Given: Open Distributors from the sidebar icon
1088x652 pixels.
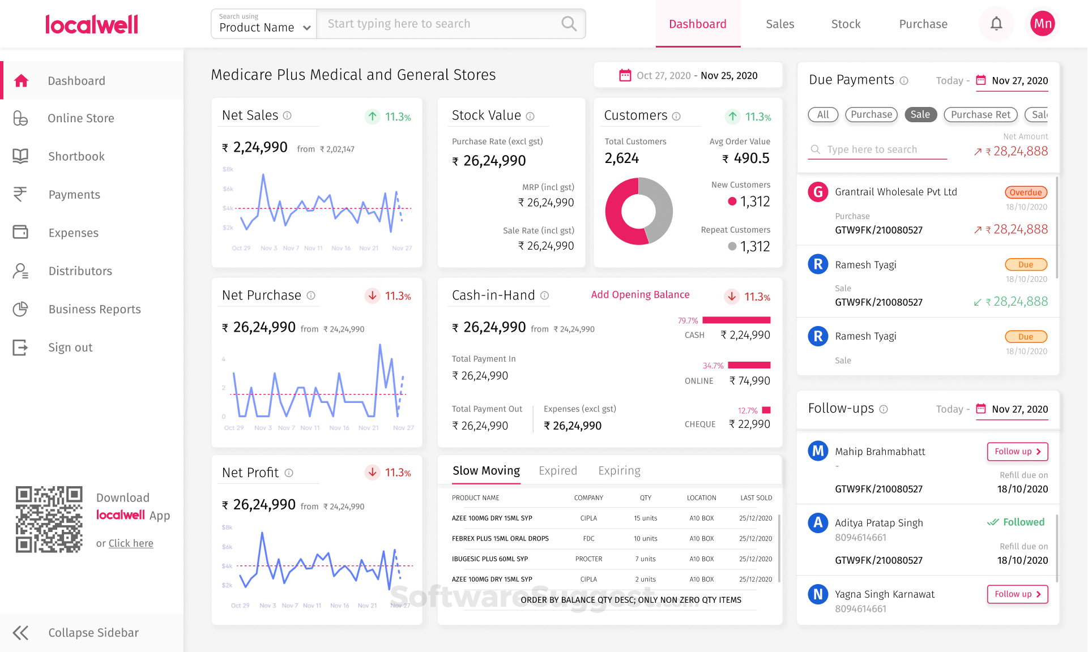Looking at the screenshot, I should (21, 271).
